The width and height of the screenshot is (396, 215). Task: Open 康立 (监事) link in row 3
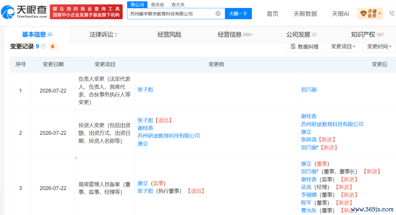pyautogui.click(x=143, y=184)
